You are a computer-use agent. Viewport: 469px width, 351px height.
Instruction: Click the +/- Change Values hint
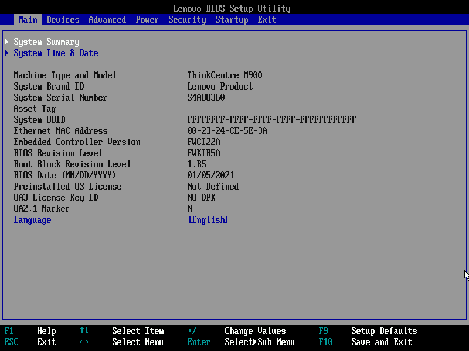pos(237,331)
